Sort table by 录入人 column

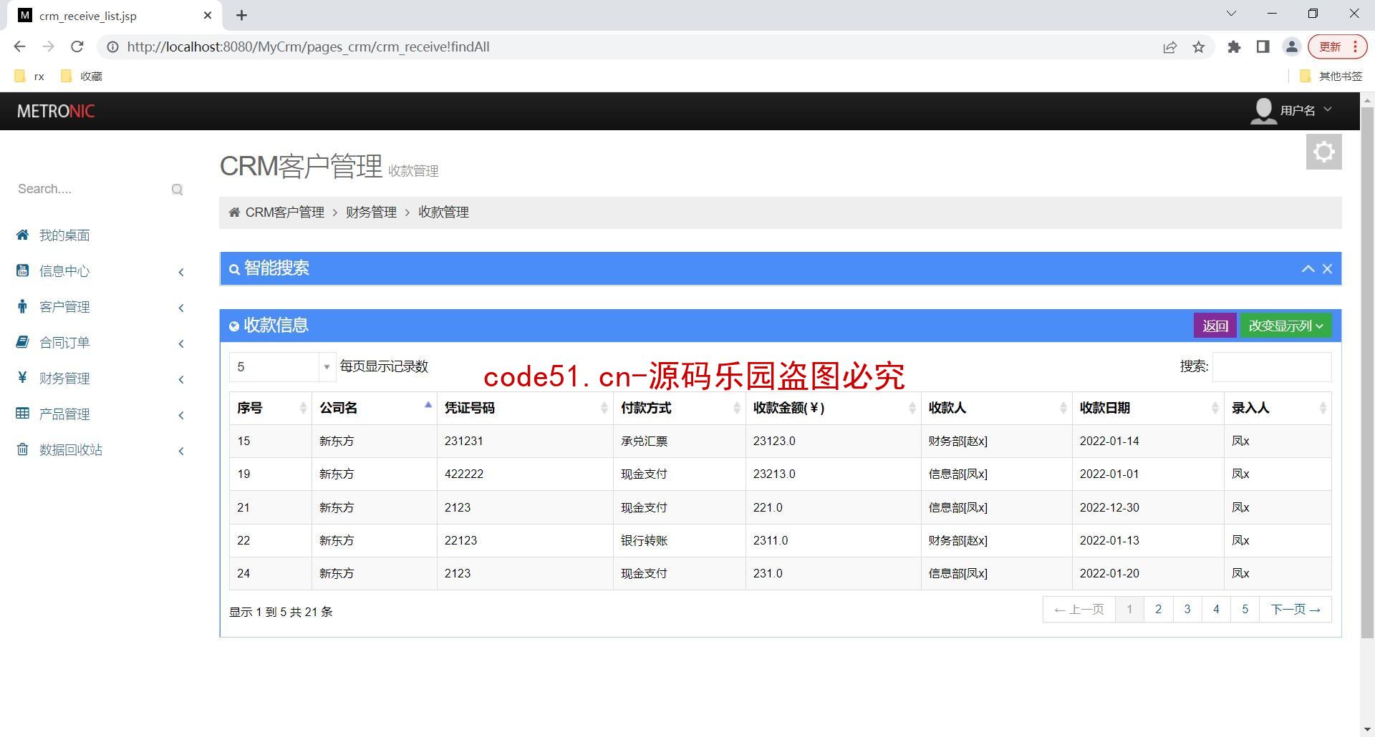point(1278,408)
